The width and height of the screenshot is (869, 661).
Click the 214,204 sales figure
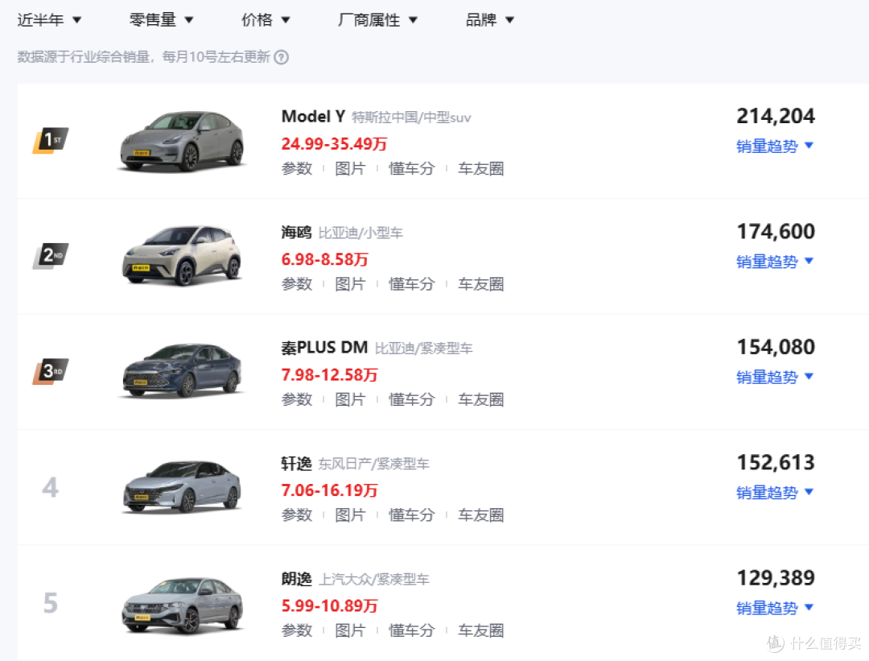pyautogui.click(x=776, y=117)
